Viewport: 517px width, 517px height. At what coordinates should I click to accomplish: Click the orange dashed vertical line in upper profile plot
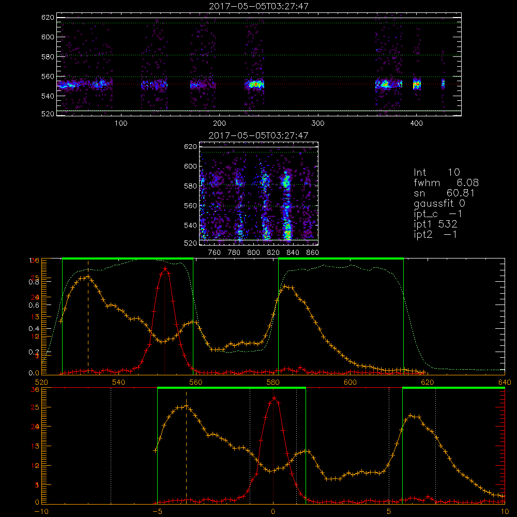point(88,317)
